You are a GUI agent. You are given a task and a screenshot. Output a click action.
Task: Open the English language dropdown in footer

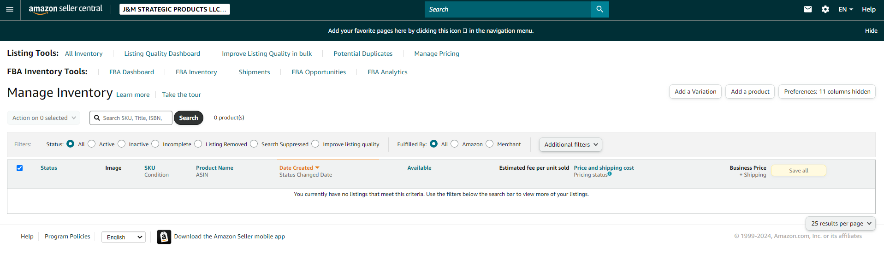point(124,237)
